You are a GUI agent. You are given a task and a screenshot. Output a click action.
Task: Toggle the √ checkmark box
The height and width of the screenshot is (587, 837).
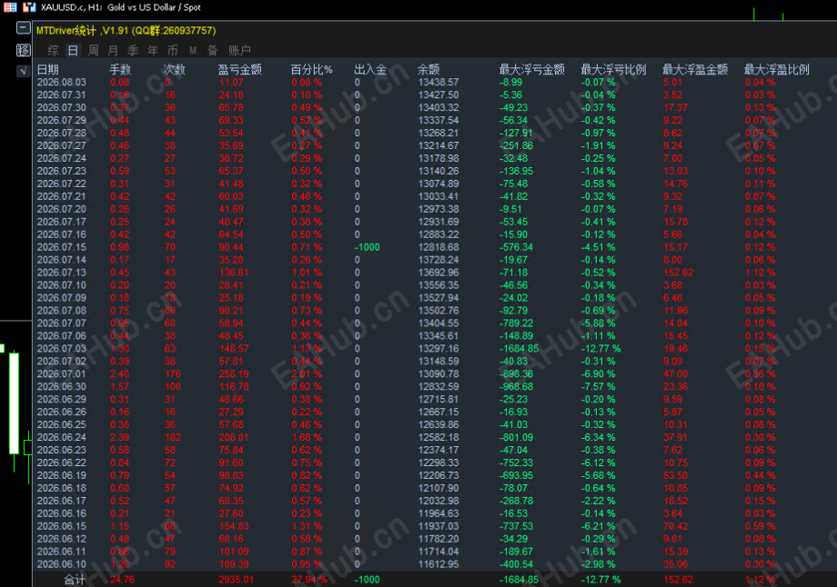(x=23, y=70)
